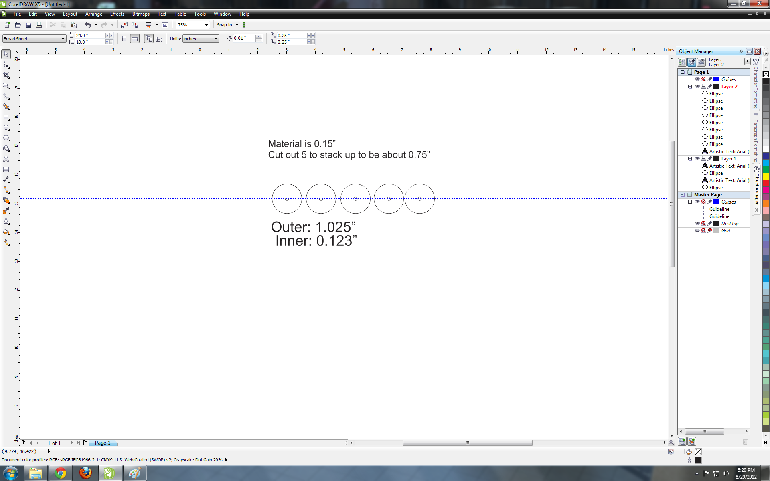Click the Import icon
The width and height of the screenshot is (770, 481).
(124, 25)
